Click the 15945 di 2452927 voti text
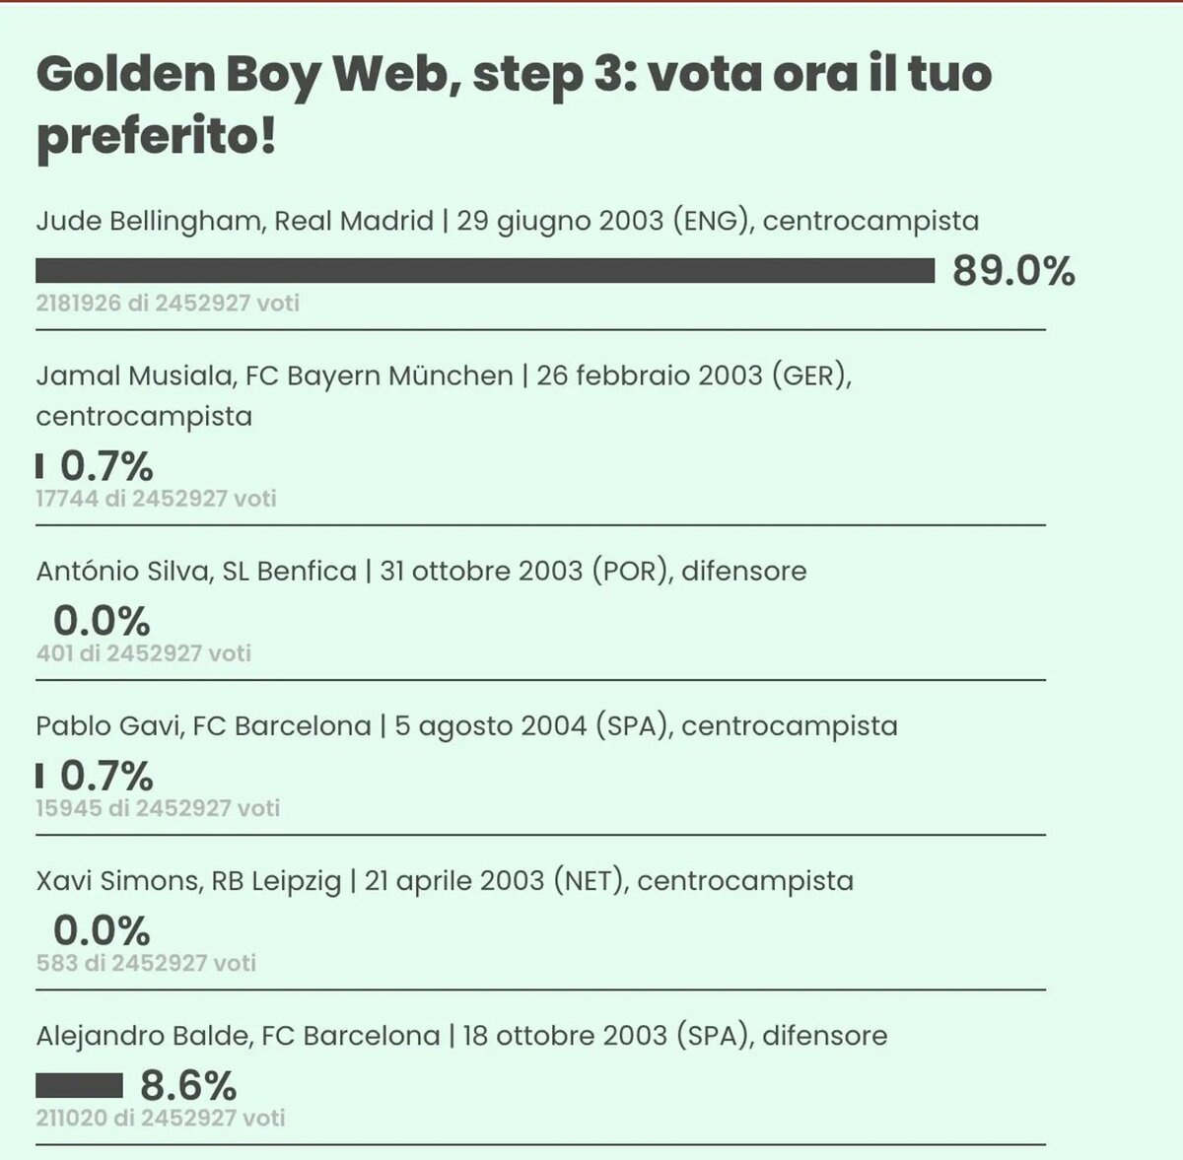1183x1160 pixels. pos(158,808)
